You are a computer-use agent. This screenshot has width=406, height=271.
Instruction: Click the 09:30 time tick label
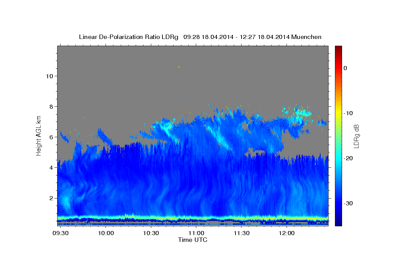click(x=61, y=233)
